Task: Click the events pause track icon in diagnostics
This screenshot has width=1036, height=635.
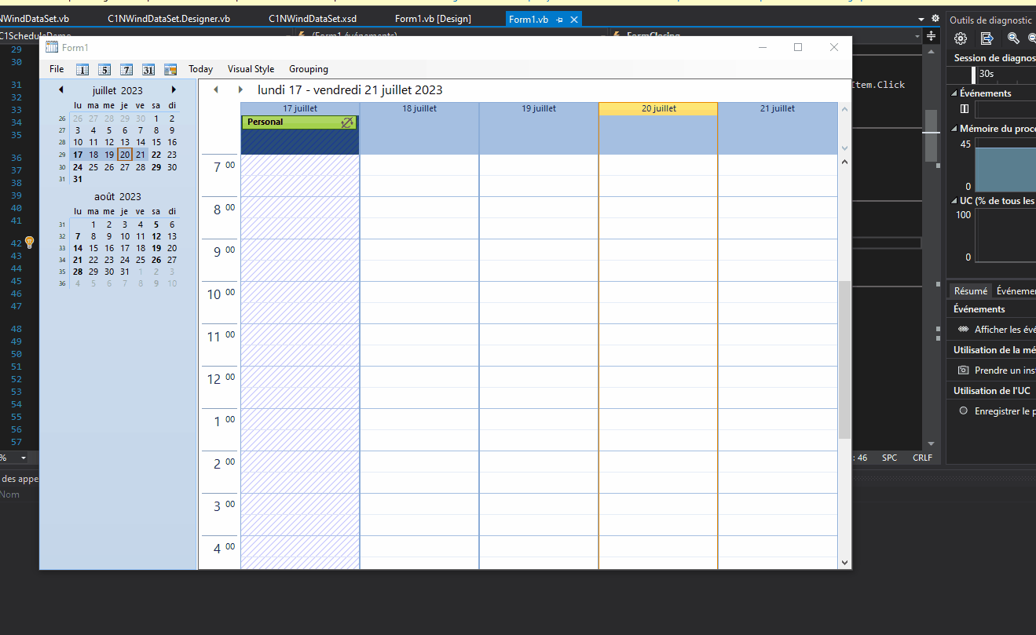Action: tap(965, 109)
